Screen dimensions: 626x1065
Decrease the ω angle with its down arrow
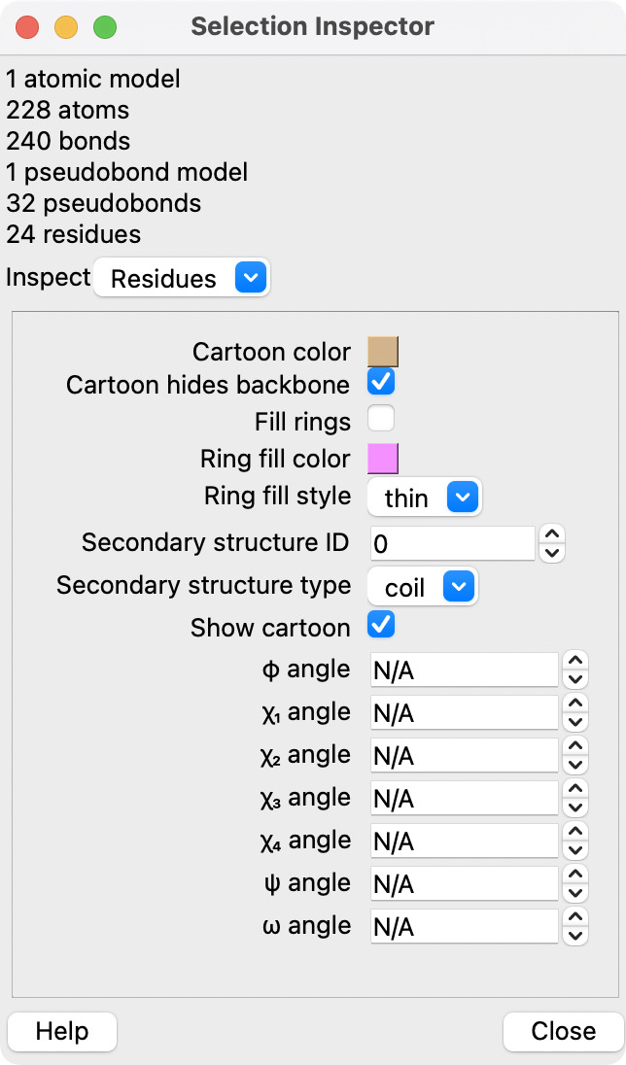click(x=576, y=936)
